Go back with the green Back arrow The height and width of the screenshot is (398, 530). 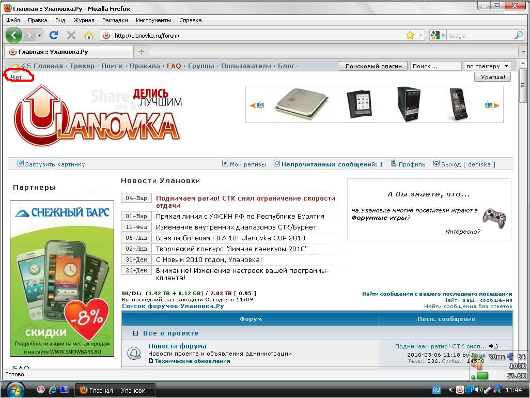coord(14,35)
